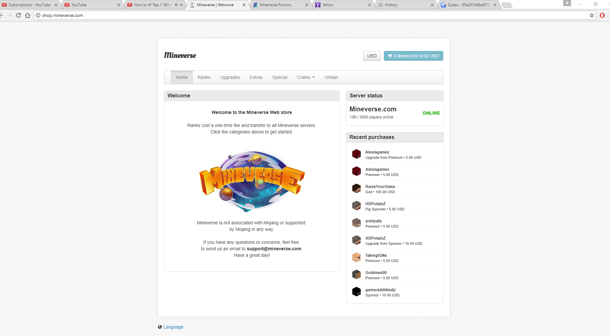Select the Home nav item
Image resolution: width=610 pixels, height=336 pixels.
pyautogui.click(x=182, y=77)
